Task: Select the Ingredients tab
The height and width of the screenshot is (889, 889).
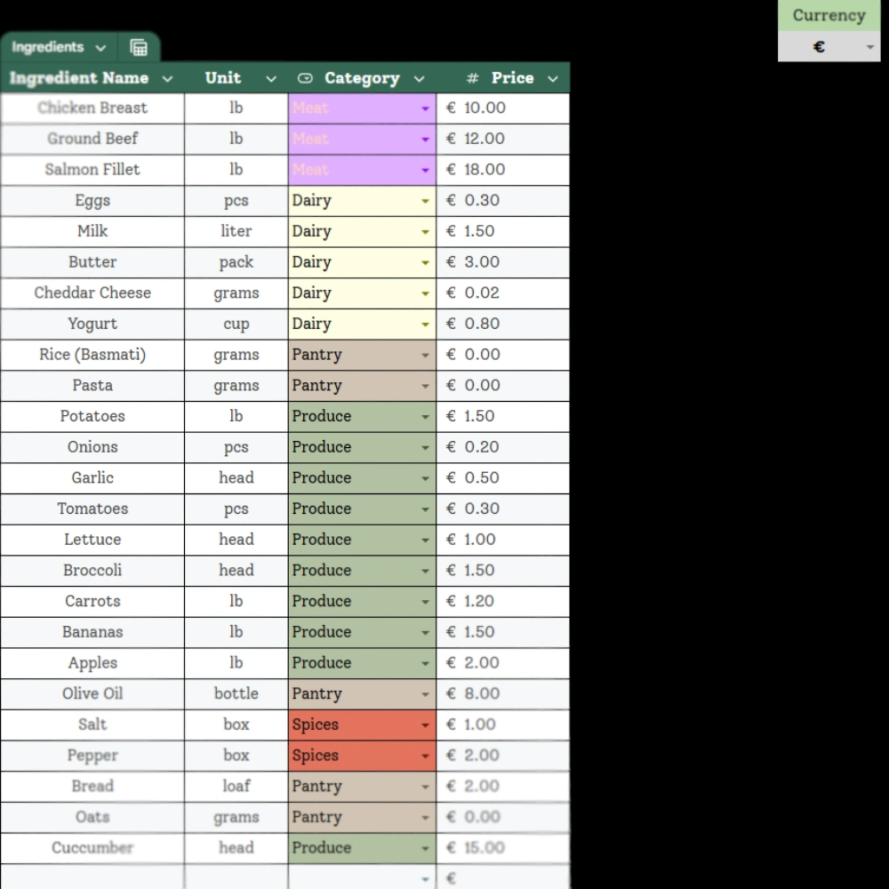Action: [49, 48]
